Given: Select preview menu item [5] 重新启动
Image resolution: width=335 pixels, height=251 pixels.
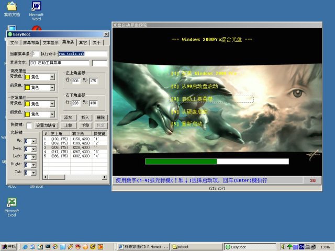Looking at the screenshot, I should pos(187,124).
